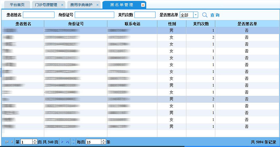The width and height of the screenshot is (280, 147).
Task: Increase rows per page with up stepper
Action: tap(103, 141)
